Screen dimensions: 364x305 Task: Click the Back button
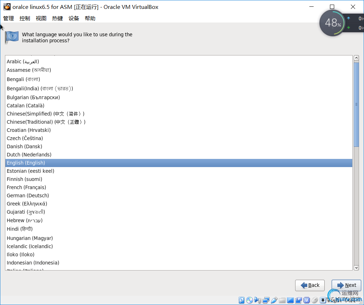[x=310, y=285]
